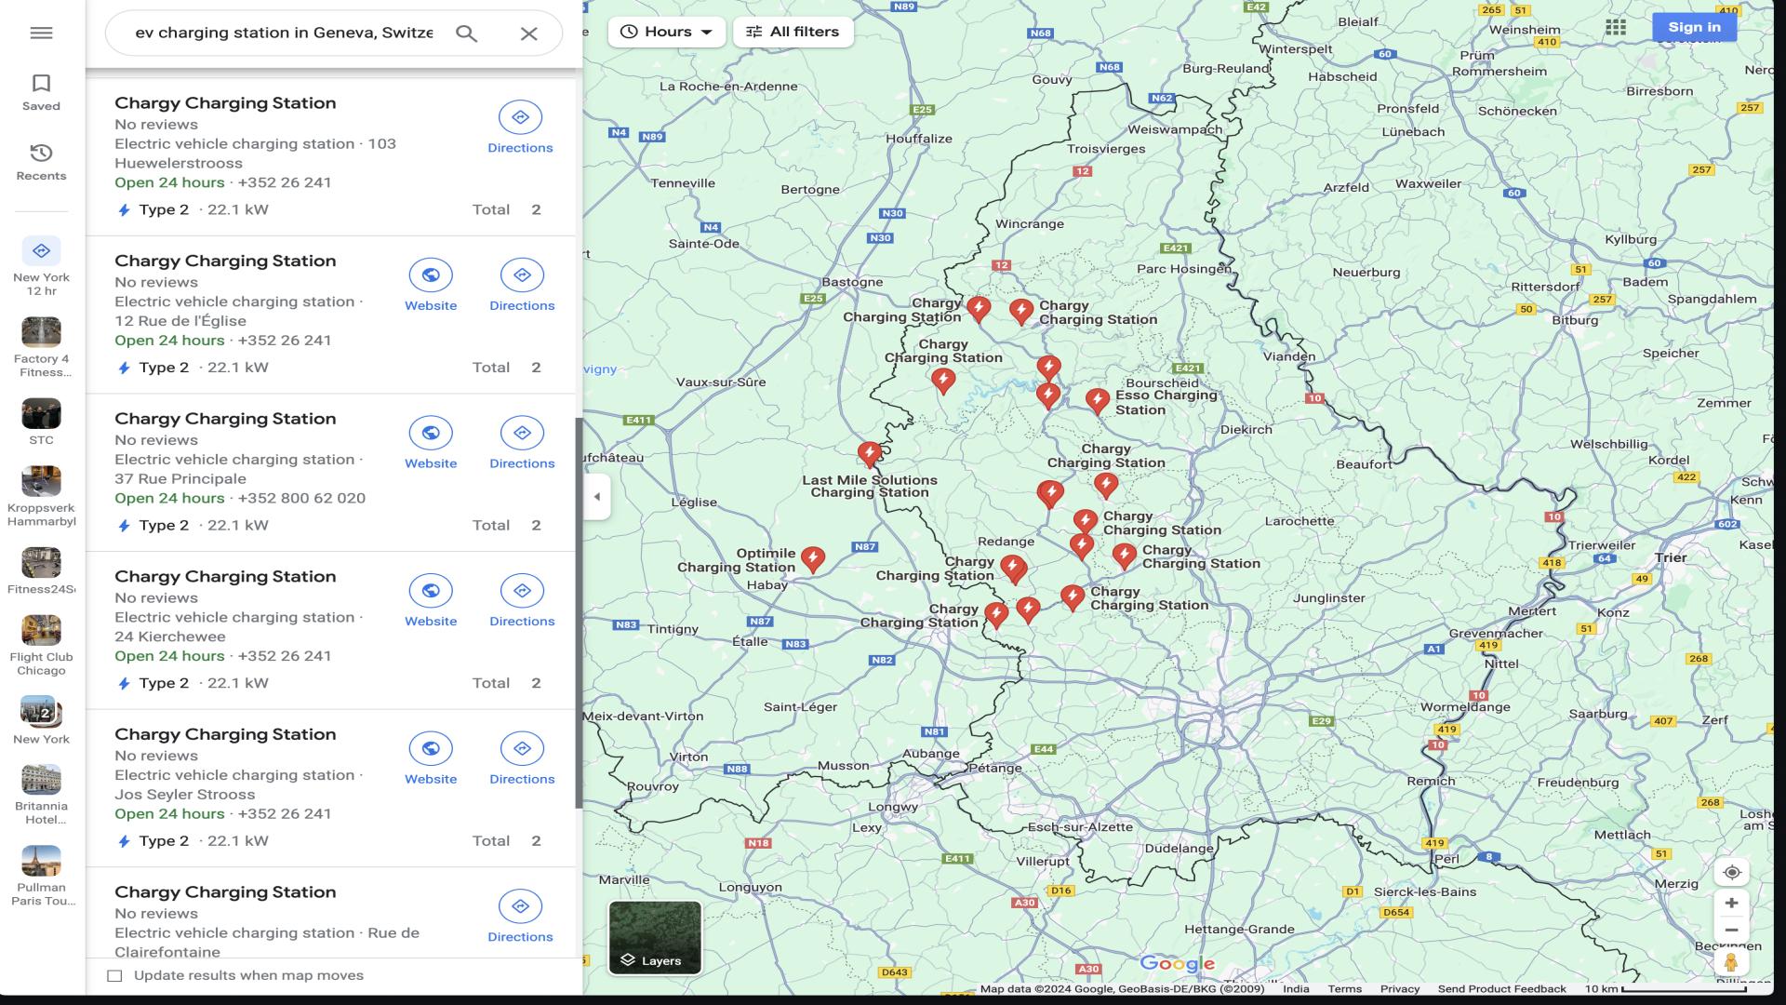Image resolution: width=1786 pixels, height=1005 pixels.
Task: Toggle the Hours filter dropdown
Action: (666, 31)
